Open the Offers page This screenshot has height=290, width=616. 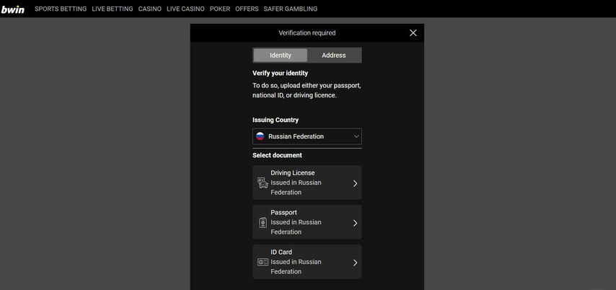pos(247,9)
